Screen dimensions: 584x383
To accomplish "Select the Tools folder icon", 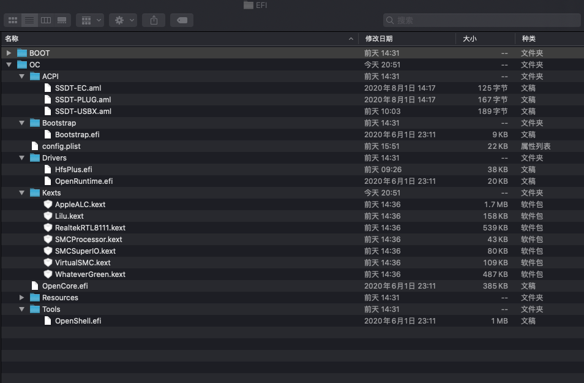I will pos(35,309).
